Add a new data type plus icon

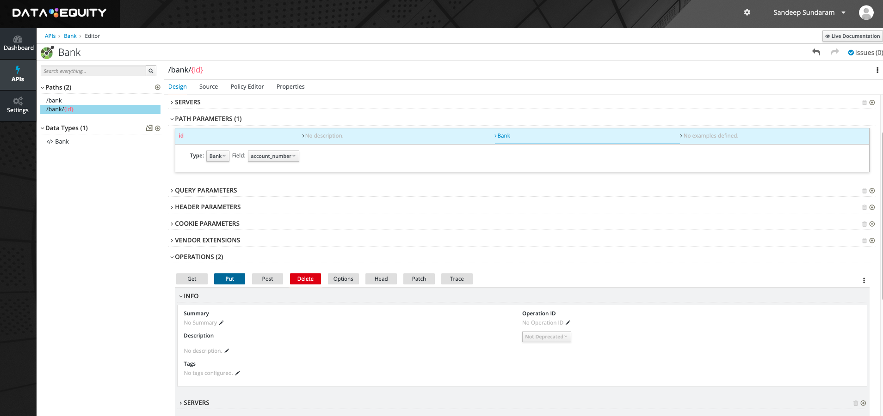158,128
